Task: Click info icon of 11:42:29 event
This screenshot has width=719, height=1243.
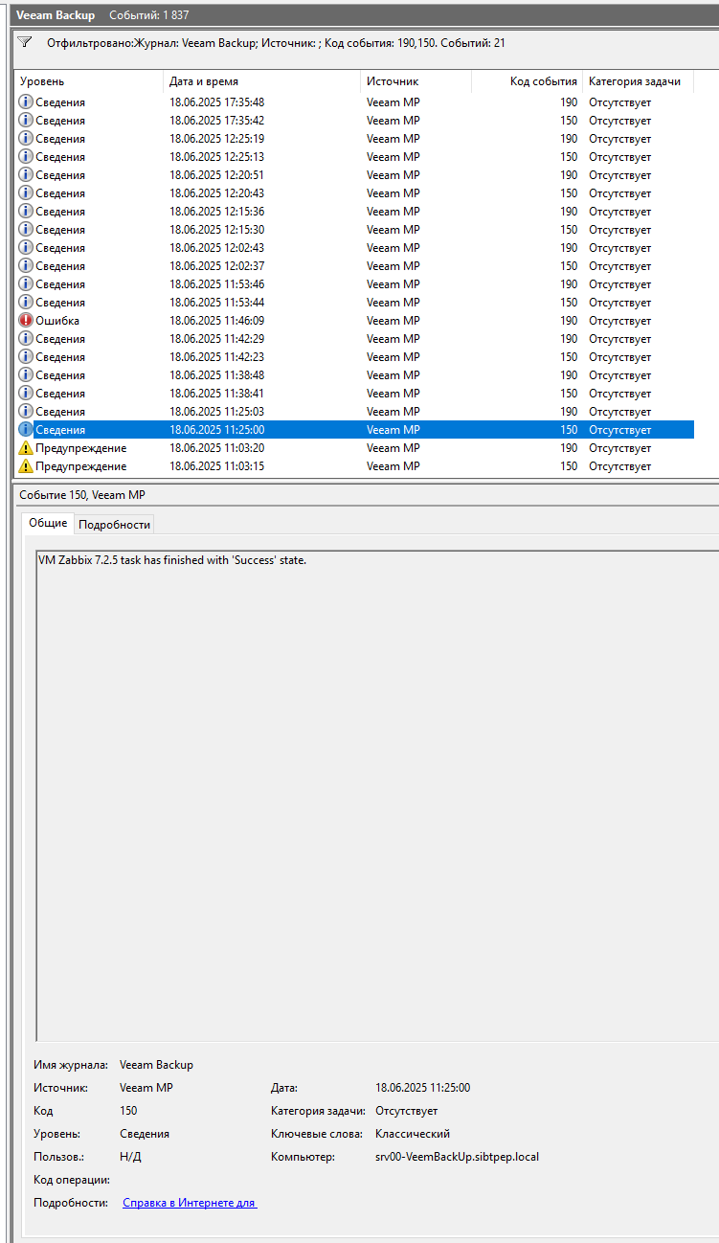Action: pos(26,339)
